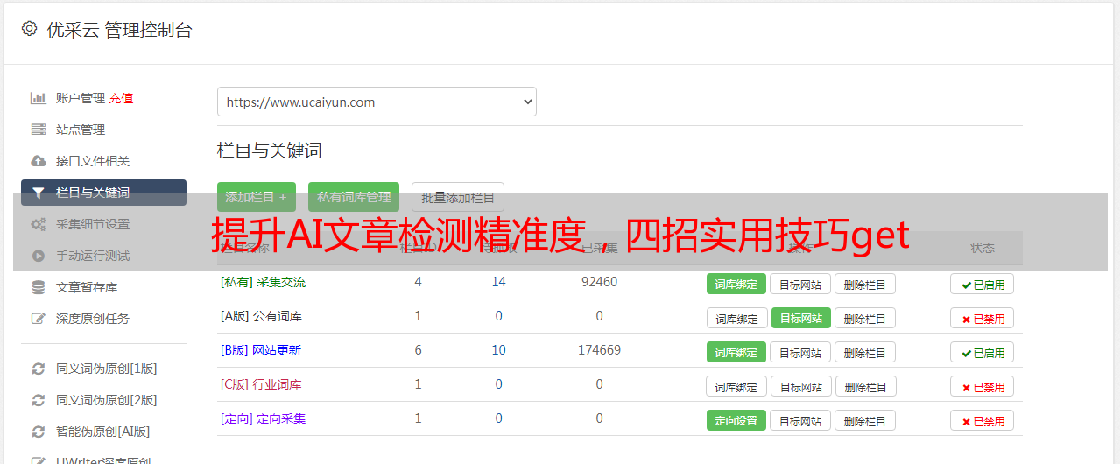Click the 添加栏目 + button

pos(257,197)
